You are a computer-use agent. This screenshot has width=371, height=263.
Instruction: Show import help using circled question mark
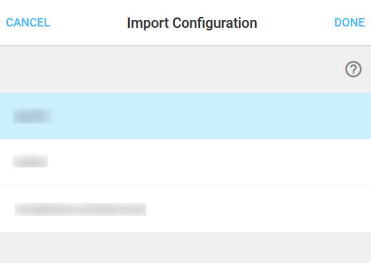coord(354,69)
